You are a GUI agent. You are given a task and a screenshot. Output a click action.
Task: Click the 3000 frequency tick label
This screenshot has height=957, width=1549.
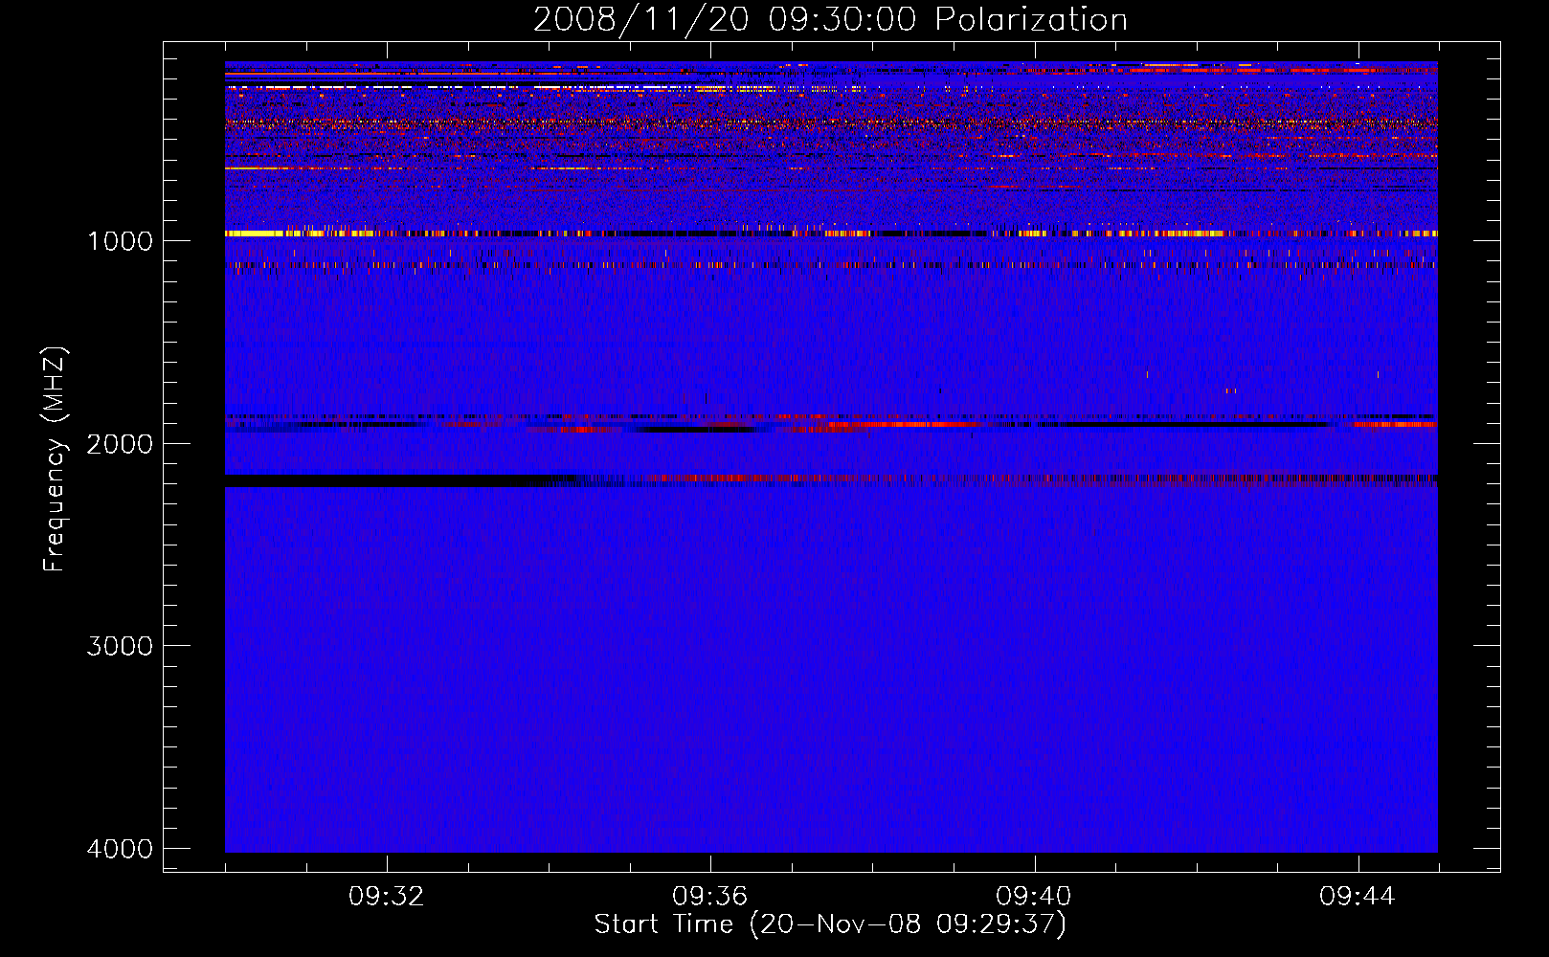tap(120, 646)
